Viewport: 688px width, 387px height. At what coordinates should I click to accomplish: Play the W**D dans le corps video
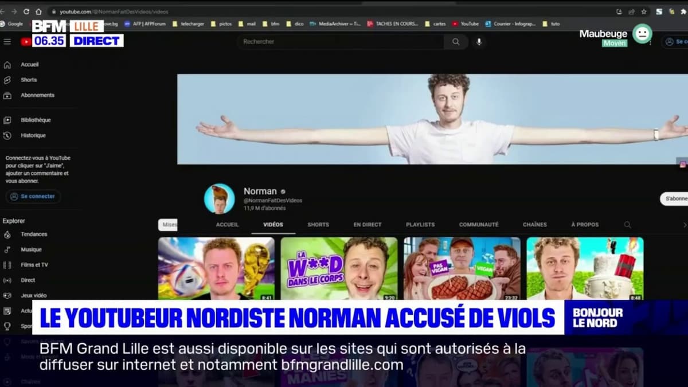(x=339, y=268)
